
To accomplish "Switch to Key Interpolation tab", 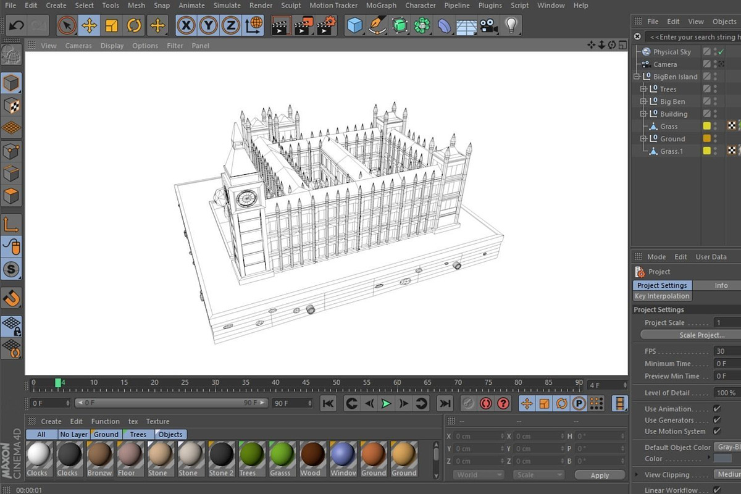I will click(x=662, y=296).
